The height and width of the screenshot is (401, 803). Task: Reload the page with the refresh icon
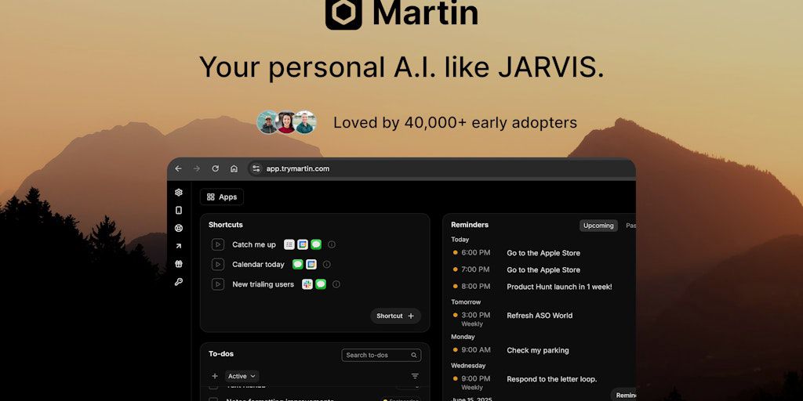click(x=215, y=169)
